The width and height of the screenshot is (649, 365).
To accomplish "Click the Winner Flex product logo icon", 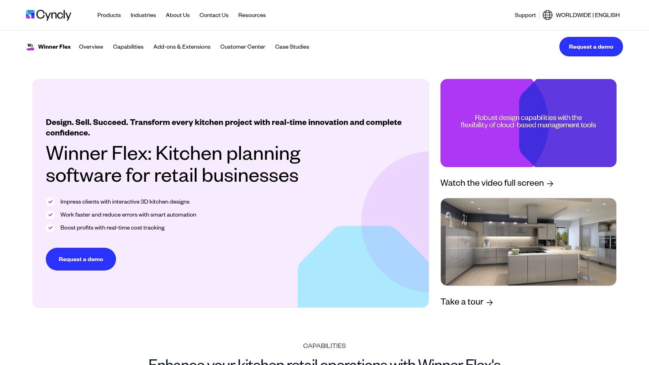I will [x=30, y=47].
